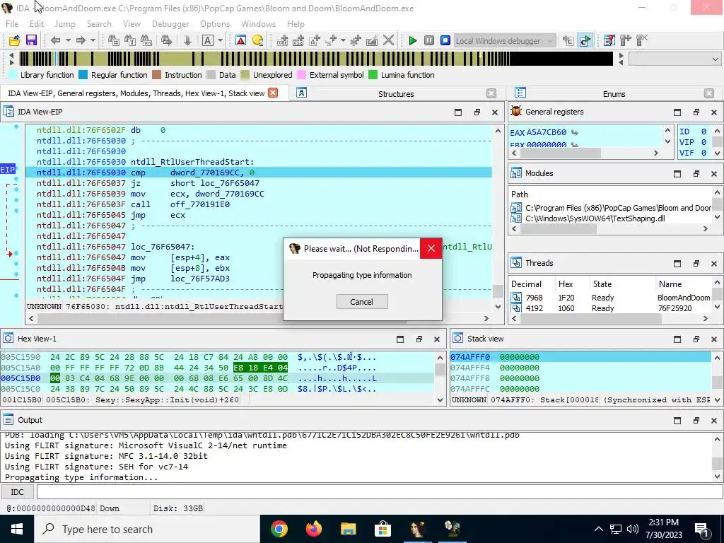Click the Search immediate value binoculars icon
The height and width of the screenshot is (543, 724).
113,40
